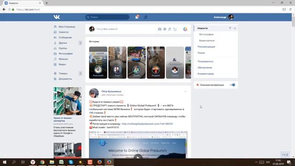Click Пётr Кузьминых avatar in post
Screen dimensions: 295x166
(94, 93)
